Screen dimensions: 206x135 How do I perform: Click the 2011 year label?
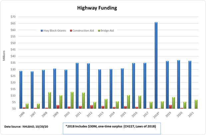(x=78, y=114)
